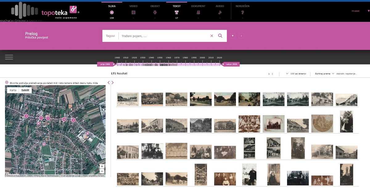This screenshot has width=370, height=189.
Task: Click the 'prije 1900' timeline button
Action: (105, 64)
